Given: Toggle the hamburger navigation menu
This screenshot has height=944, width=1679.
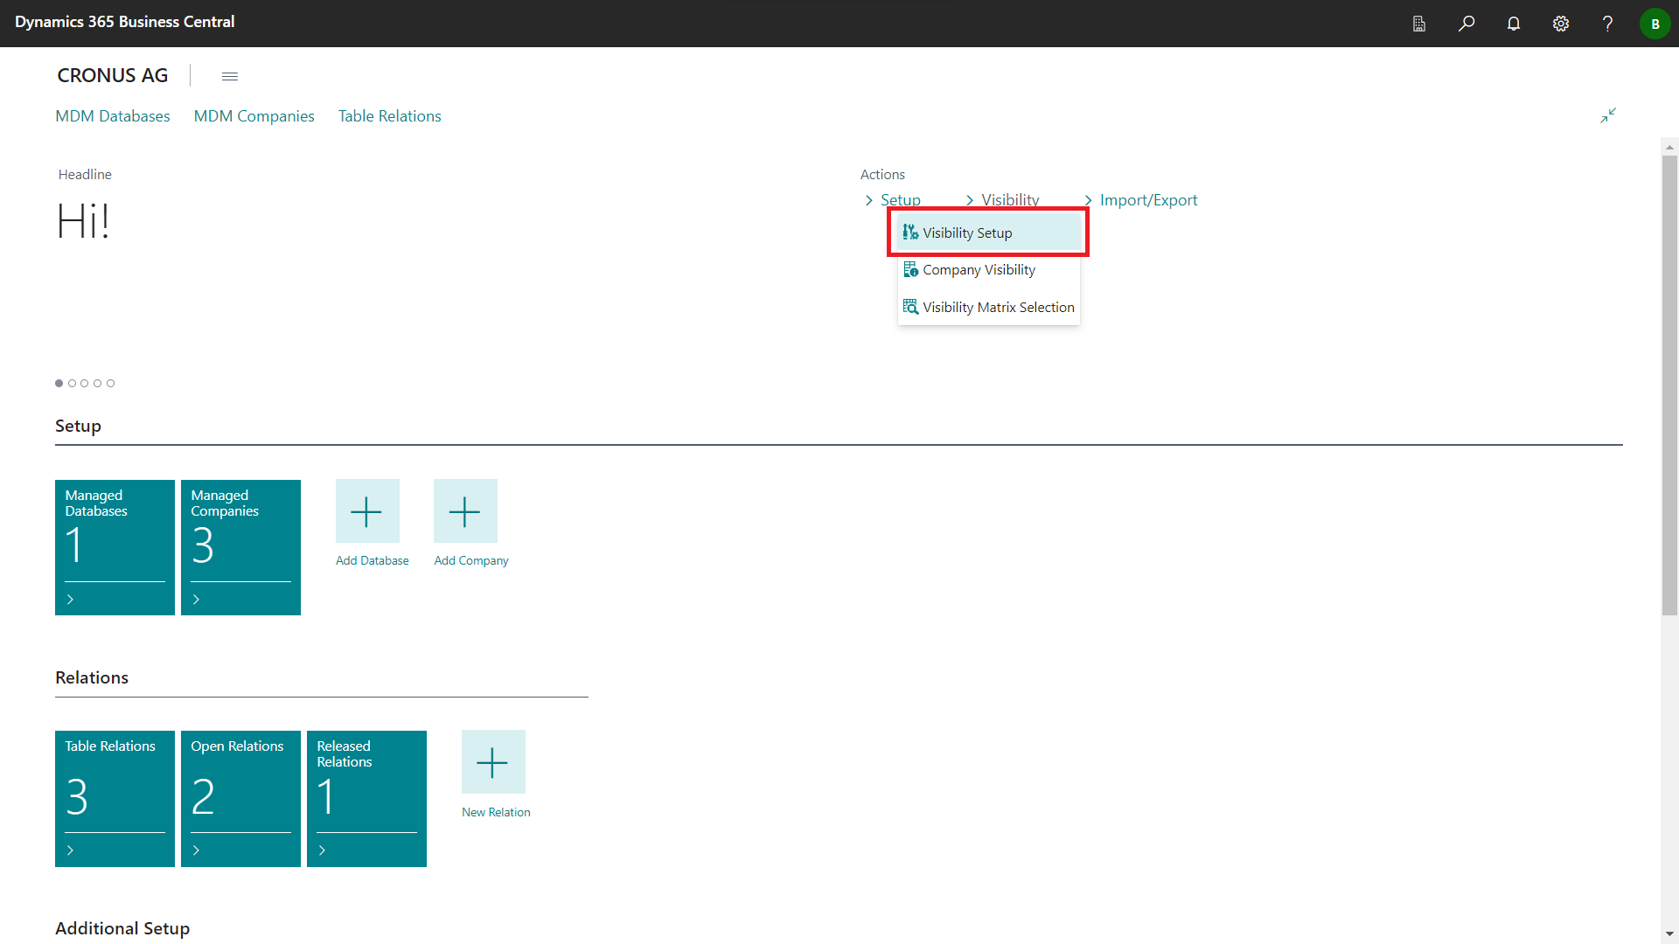Looking at the screenshot, I should pyautogui.click(x=230, y=76).
